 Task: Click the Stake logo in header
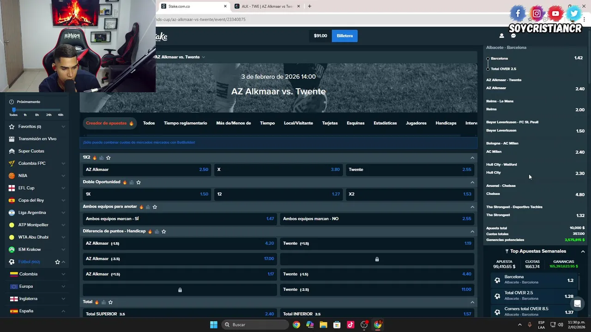[x=162, y=36]
